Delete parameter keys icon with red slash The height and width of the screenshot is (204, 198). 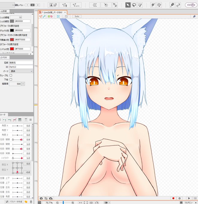click(x=15, y=120)
